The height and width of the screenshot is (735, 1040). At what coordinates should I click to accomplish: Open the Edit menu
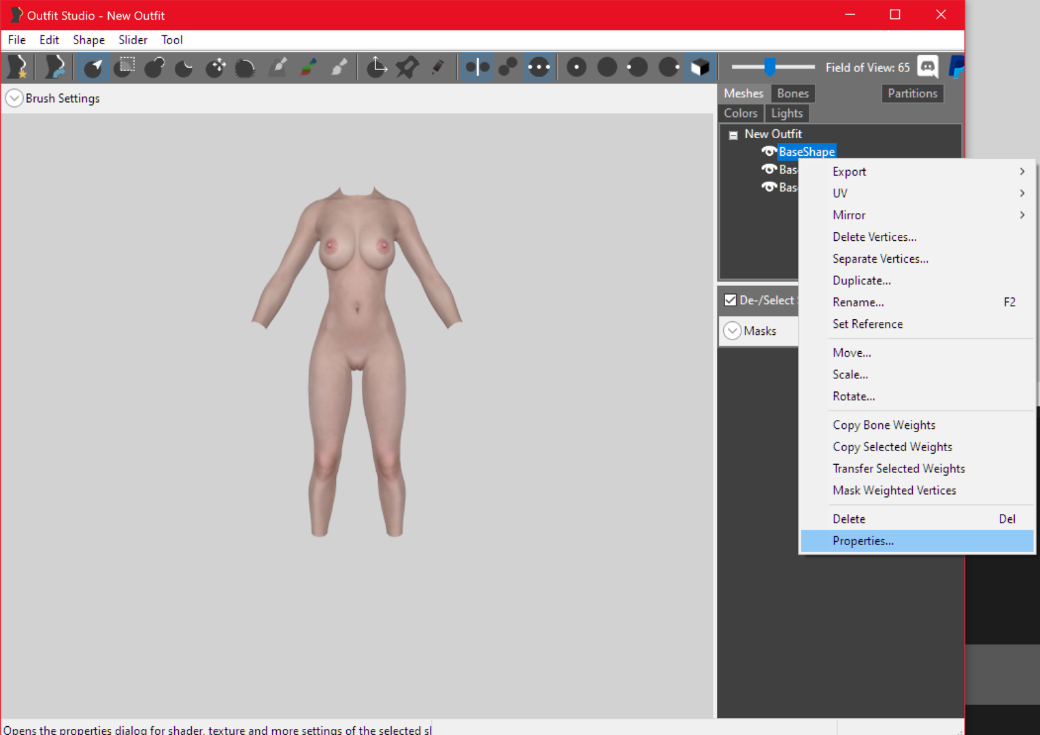(49, 39)
